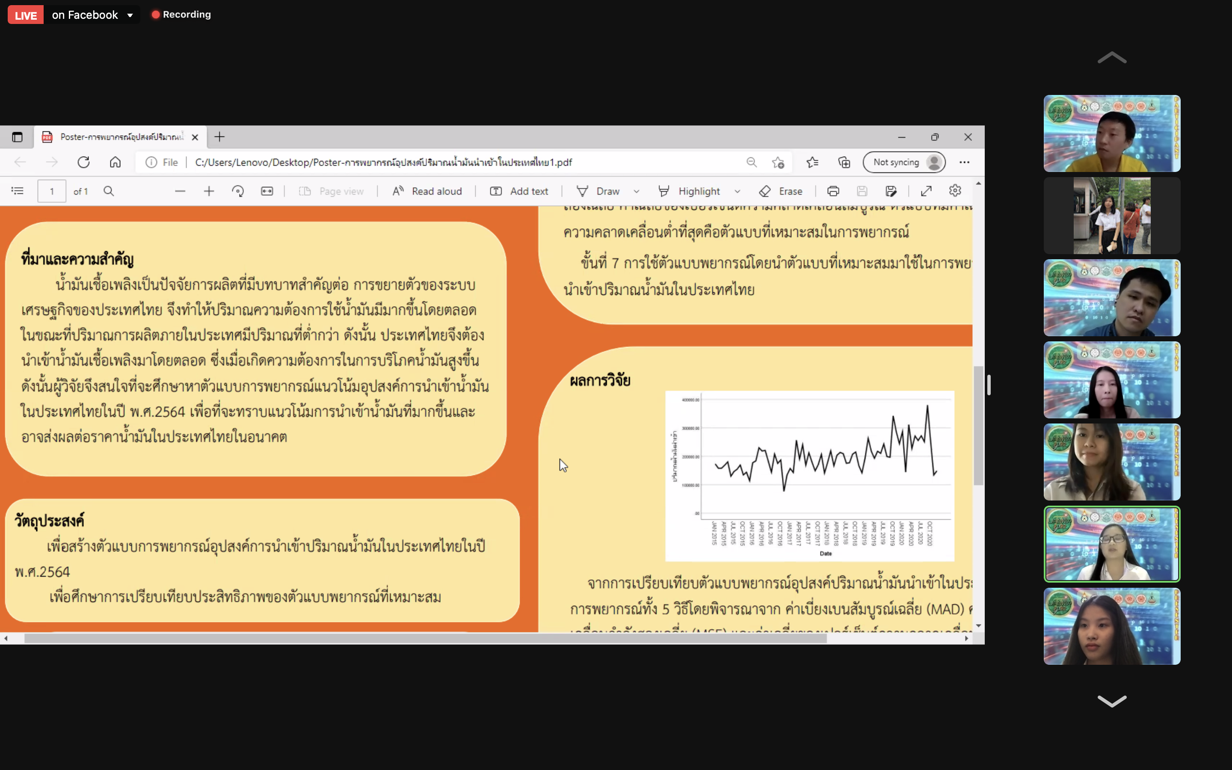Viewport: 1232px width, 770px height.
Task: Open the browser Settings and more menu
Action: pos(964,162)
